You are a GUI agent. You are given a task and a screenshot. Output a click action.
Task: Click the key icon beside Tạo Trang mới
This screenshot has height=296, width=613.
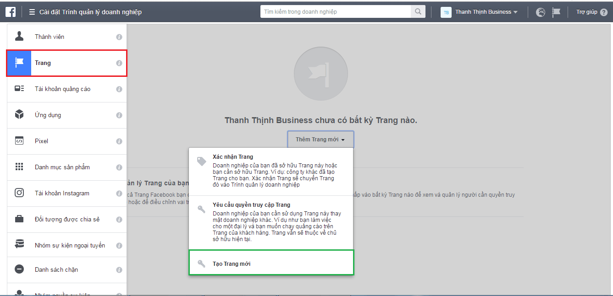[x=201, y=264]
